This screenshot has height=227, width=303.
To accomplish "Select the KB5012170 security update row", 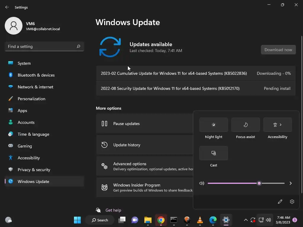I will click(196, 88).
